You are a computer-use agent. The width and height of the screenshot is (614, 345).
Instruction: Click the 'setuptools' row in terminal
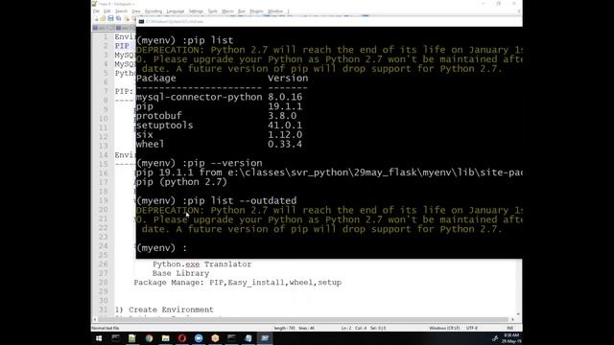(x=220, y=126)
